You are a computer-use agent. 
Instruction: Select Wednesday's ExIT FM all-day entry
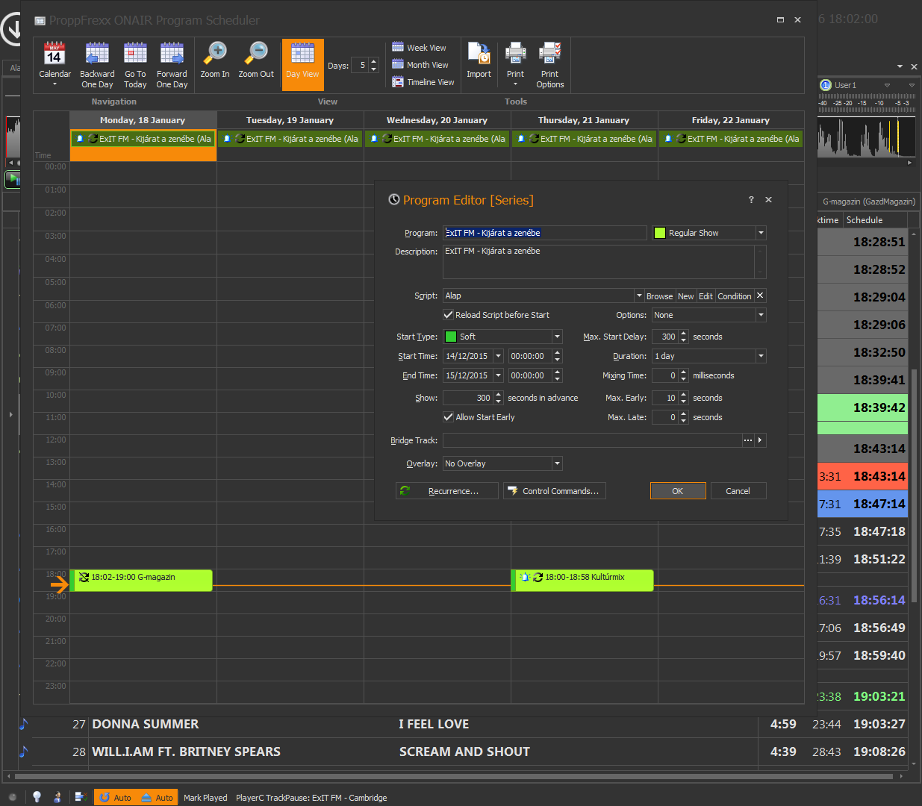click(437, 139)
